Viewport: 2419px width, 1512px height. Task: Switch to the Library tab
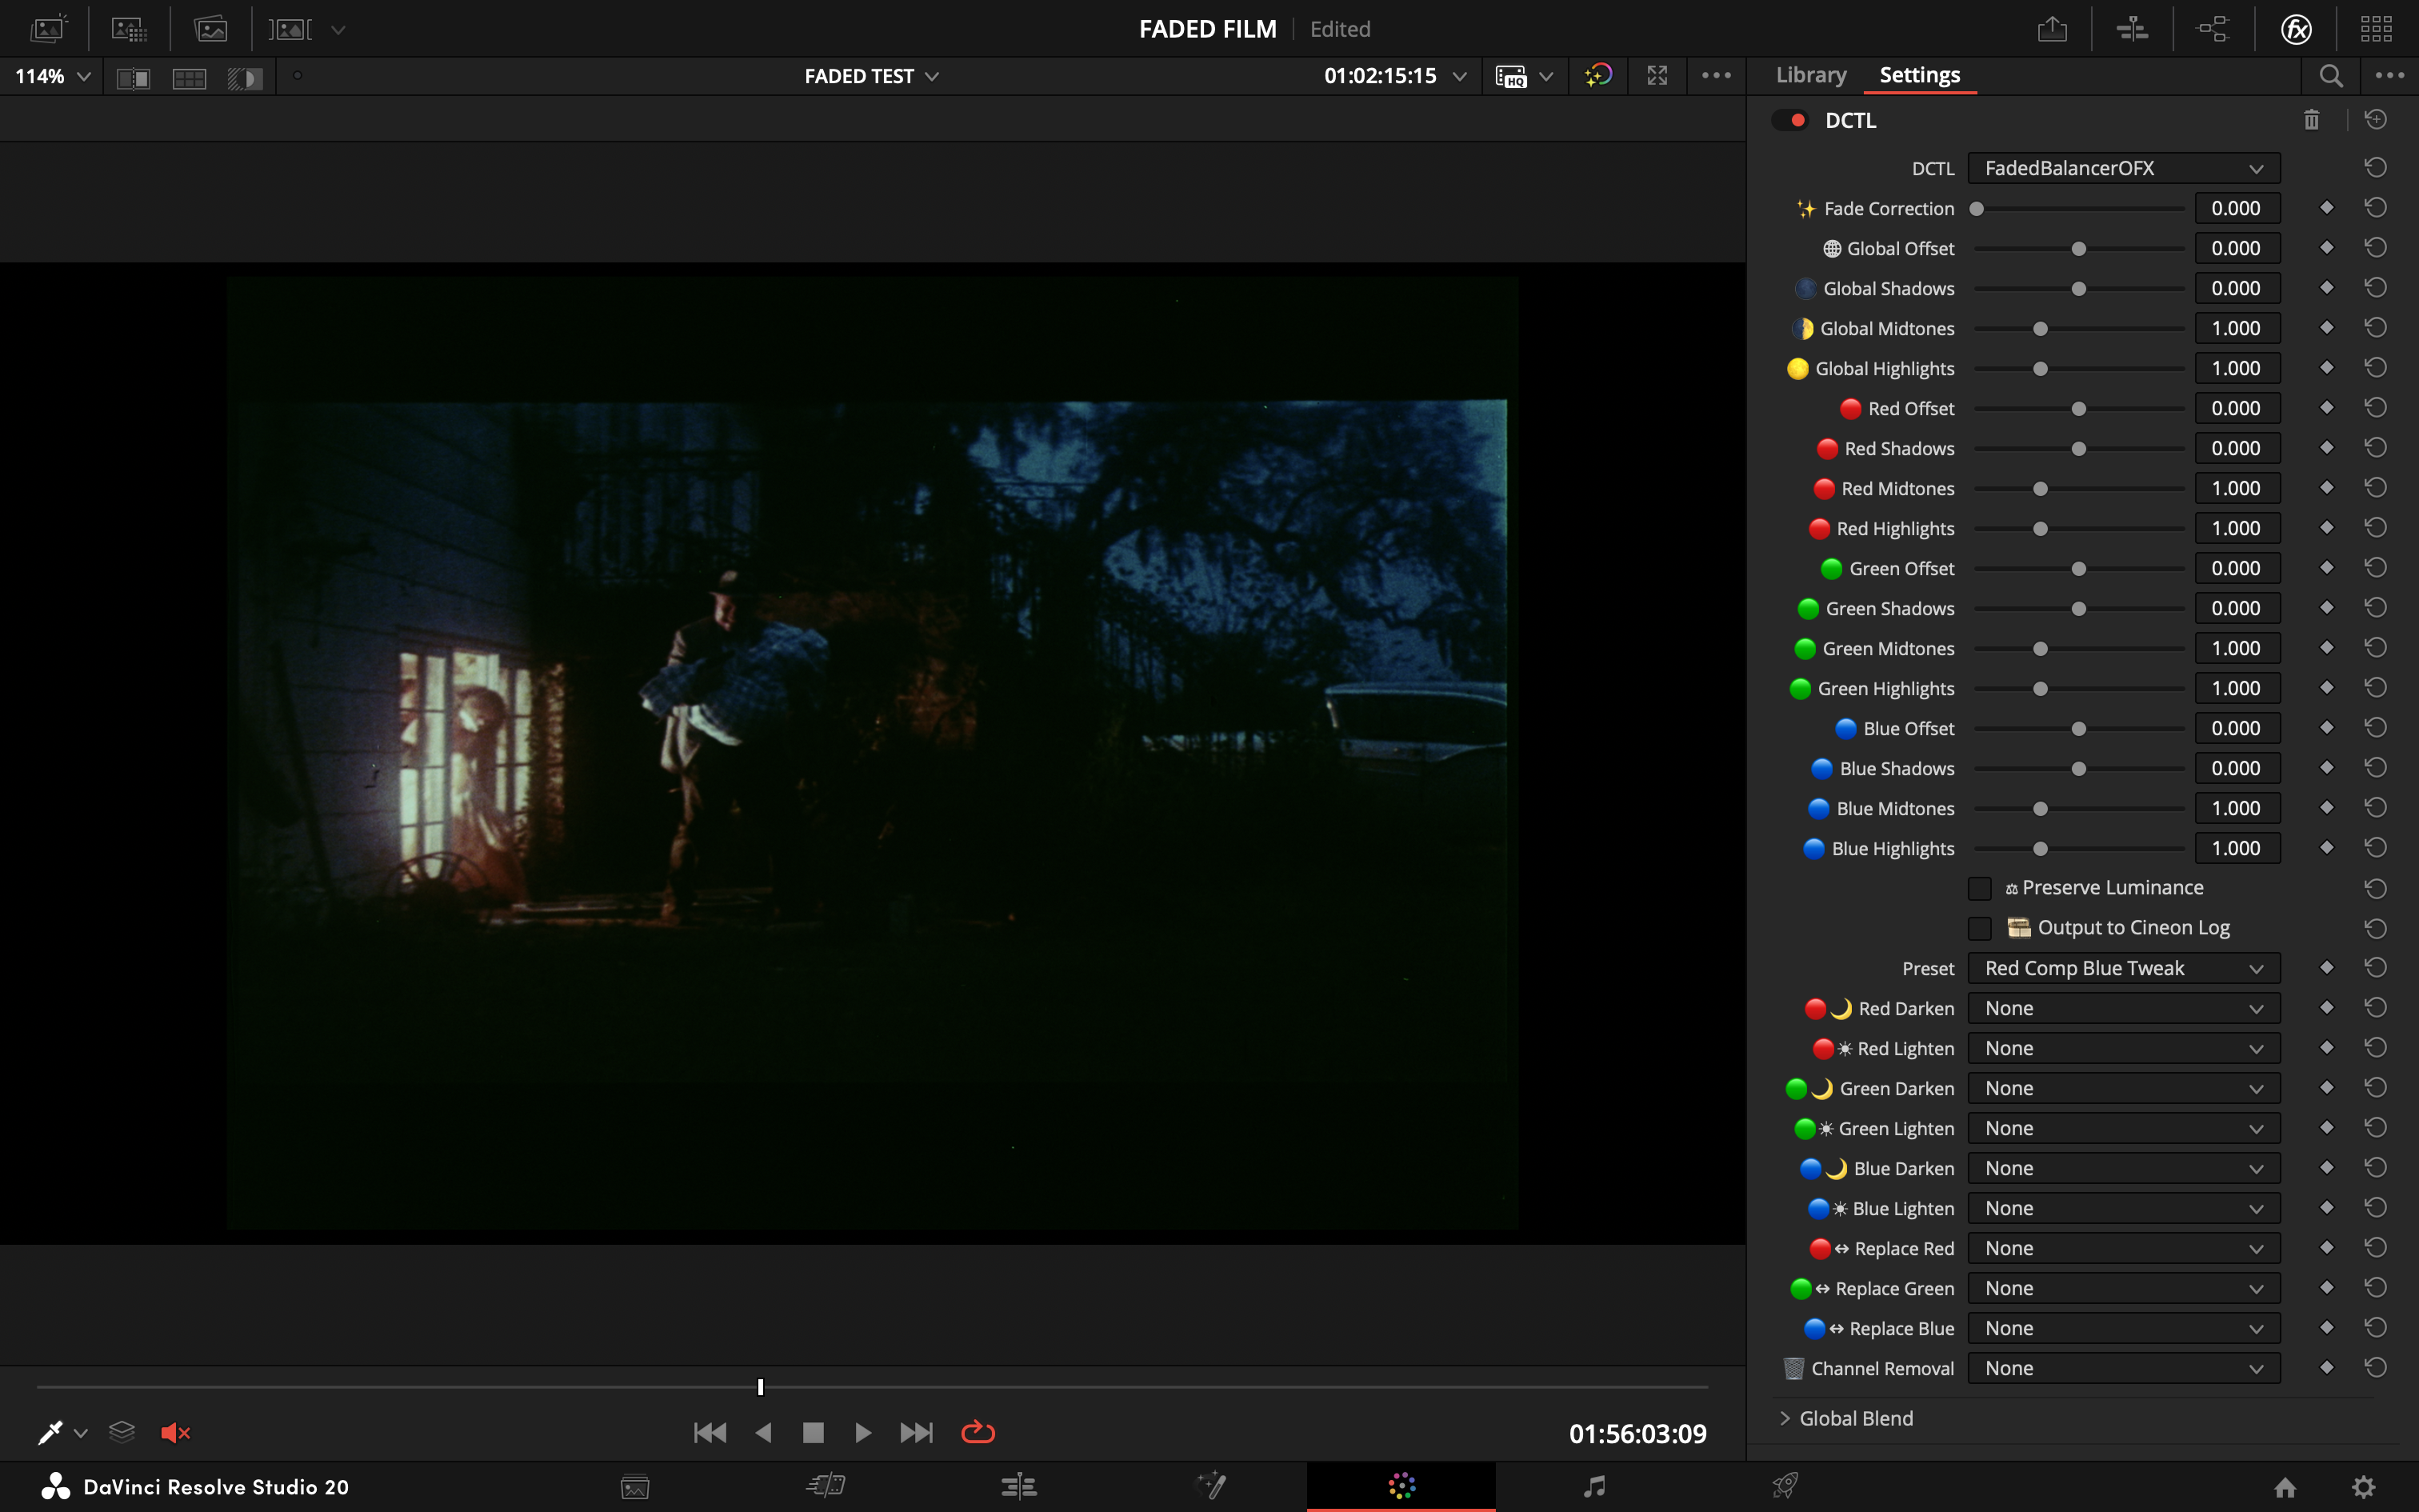click(x=1810, y=75)
